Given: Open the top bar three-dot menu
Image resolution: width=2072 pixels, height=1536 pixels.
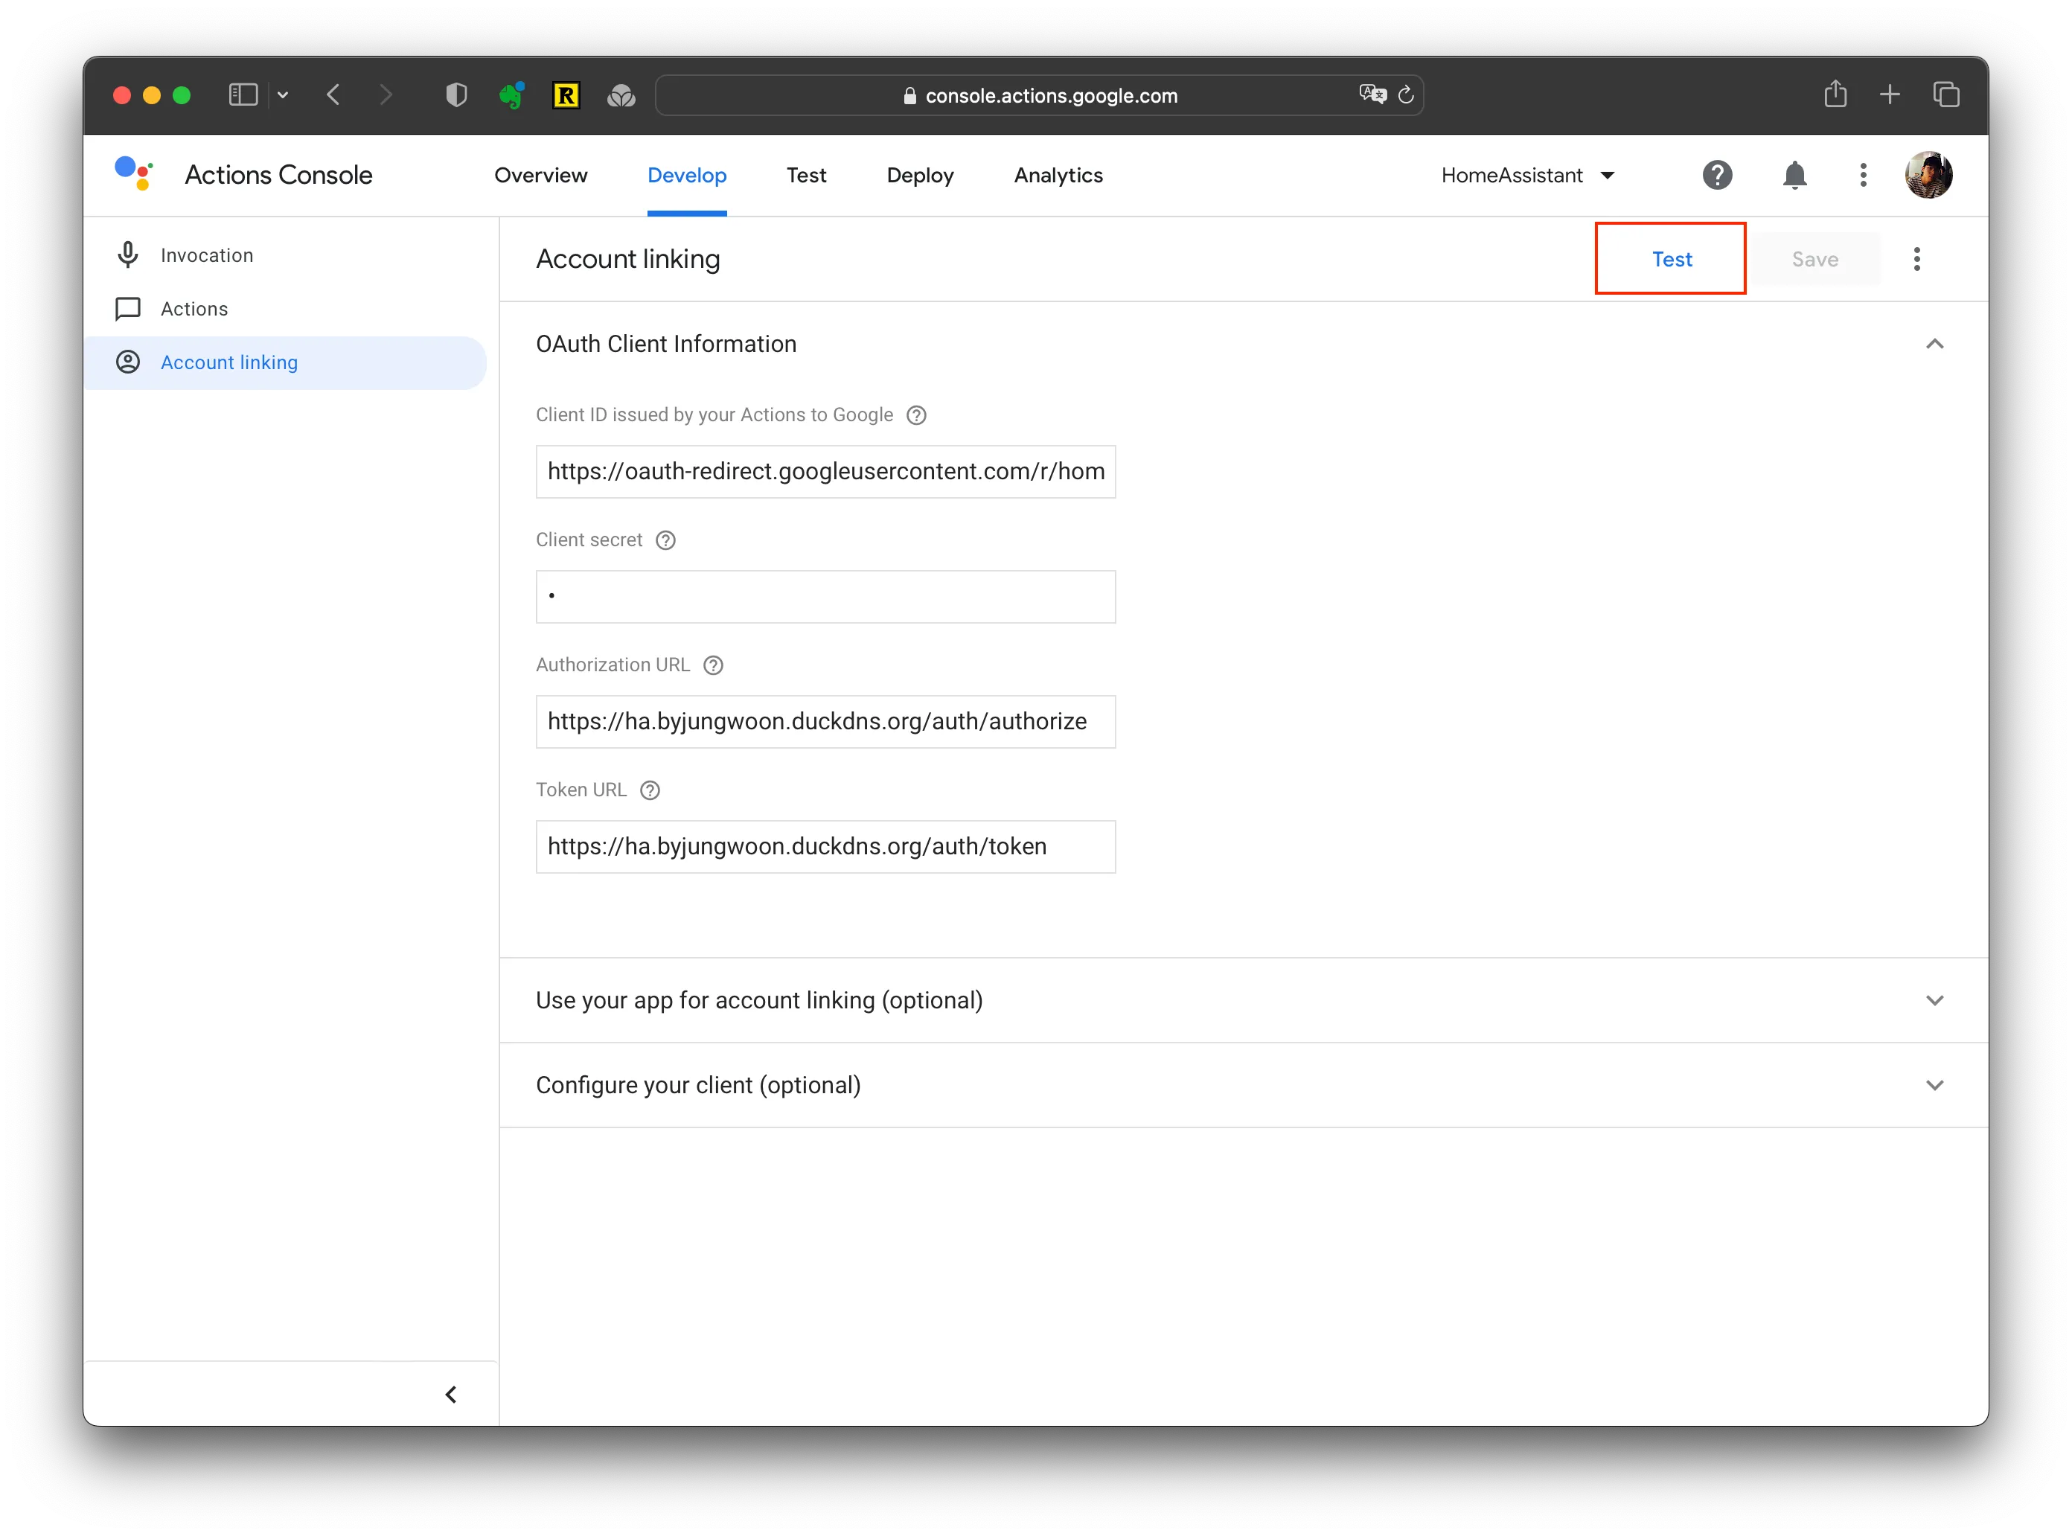Looking at the screenshot, I should pos(1863,175).
